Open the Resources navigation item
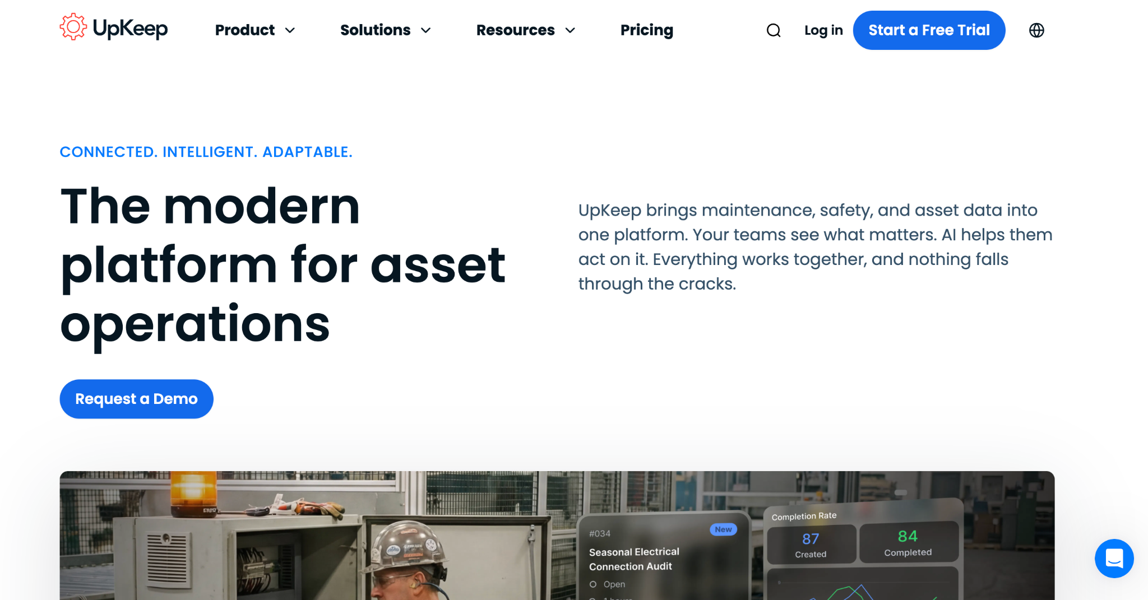The width and height of the screenshot is (1148, 600). click(x=516, y=30)
